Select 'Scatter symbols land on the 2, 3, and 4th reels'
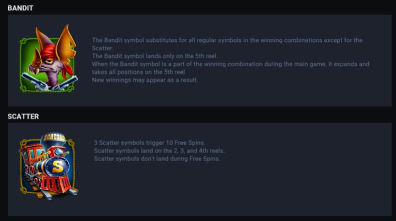Screen dimensions: 396x221 [159, 151]
